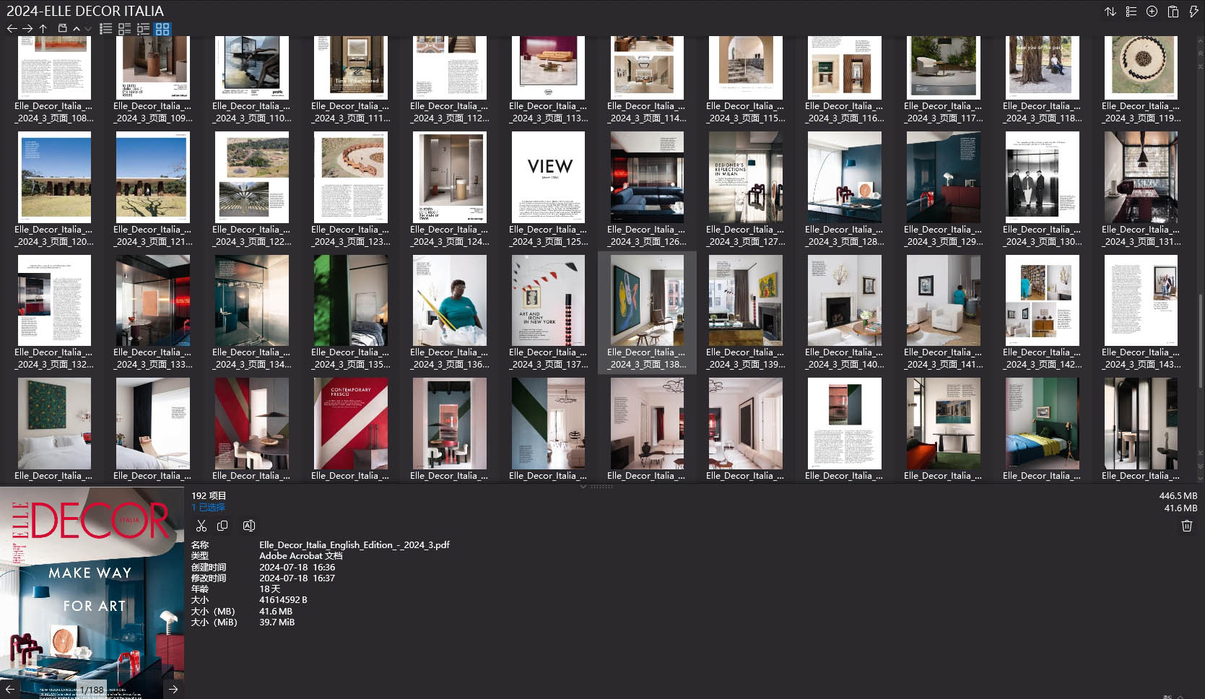
Task: Click the clipboard paste icon
Action: click(1173, 12)
